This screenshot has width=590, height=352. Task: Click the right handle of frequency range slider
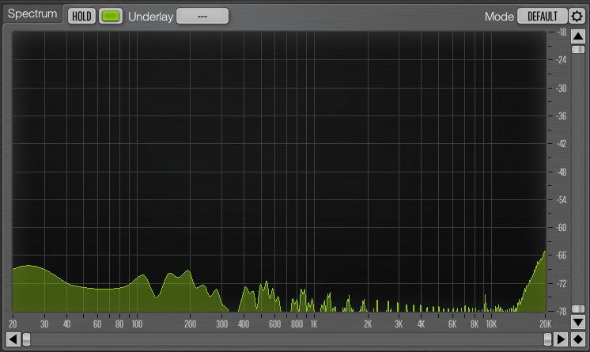[547, 339]
